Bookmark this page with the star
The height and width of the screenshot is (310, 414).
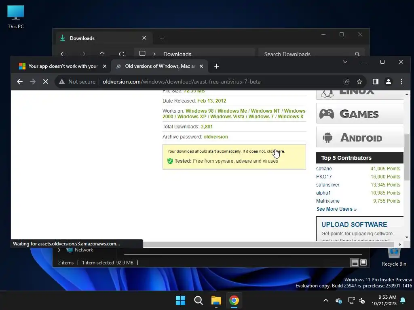[x=359, y=82]
